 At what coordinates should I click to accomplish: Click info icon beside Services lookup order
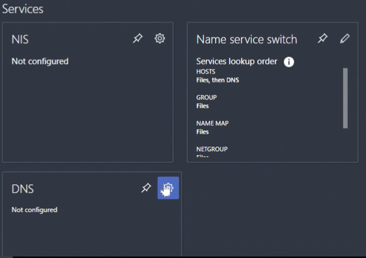click(289, 62)
